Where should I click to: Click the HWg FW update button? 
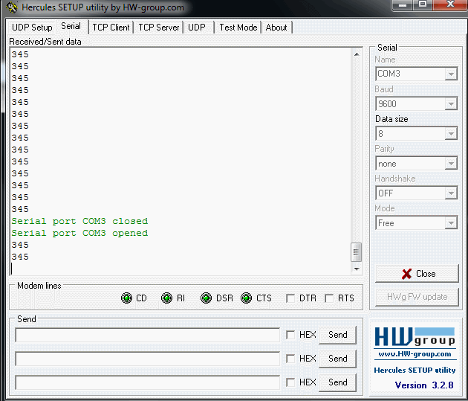pos(417,297)
